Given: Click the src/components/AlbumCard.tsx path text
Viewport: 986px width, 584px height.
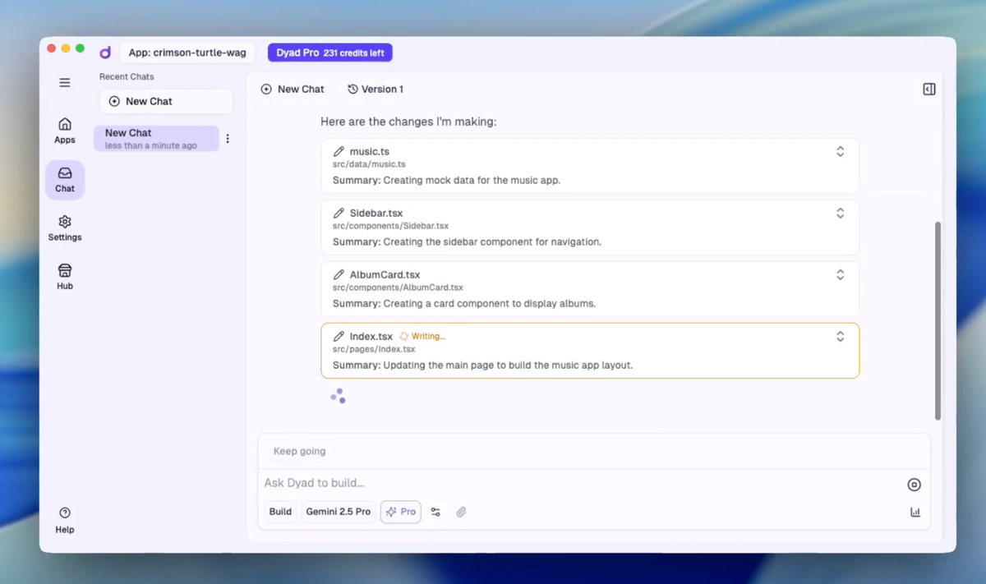Looking at the screenshot, I should 398,287.
